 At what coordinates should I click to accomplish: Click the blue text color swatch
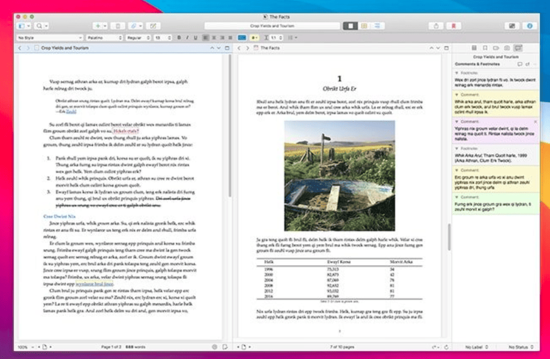point(242,38)
